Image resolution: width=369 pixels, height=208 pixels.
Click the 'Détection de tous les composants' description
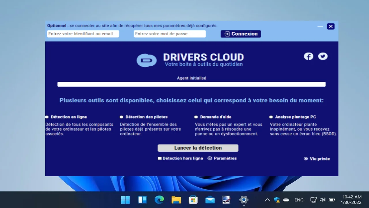click(x=79, y=129)
